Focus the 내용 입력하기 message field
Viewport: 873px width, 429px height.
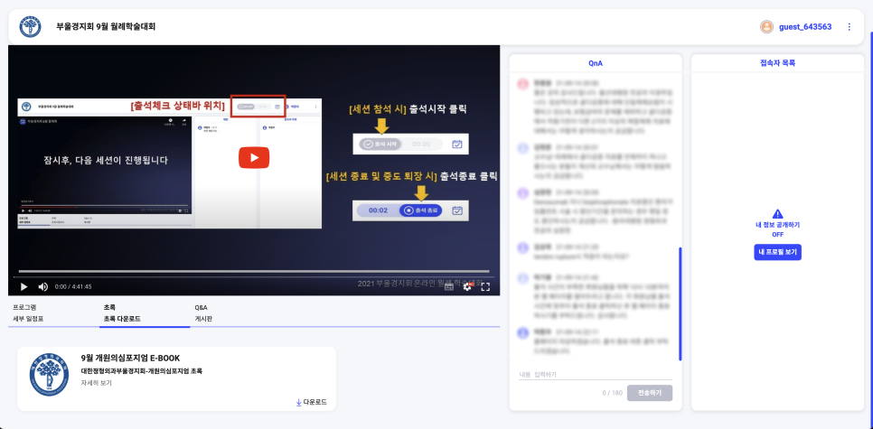(x=596, y=374)
